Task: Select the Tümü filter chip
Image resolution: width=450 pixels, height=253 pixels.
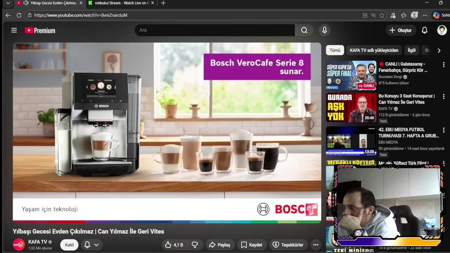Action: pos(335,50)
